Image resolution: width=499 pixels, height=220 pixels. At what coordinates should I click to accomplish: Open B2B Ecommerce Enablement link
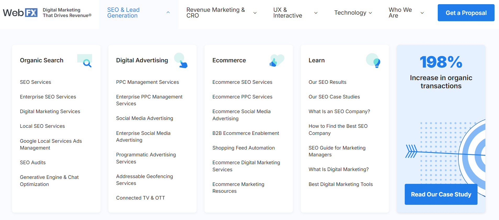tap(246, 133)
